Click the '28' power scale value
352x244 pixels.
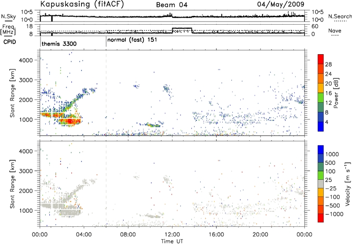328,64
